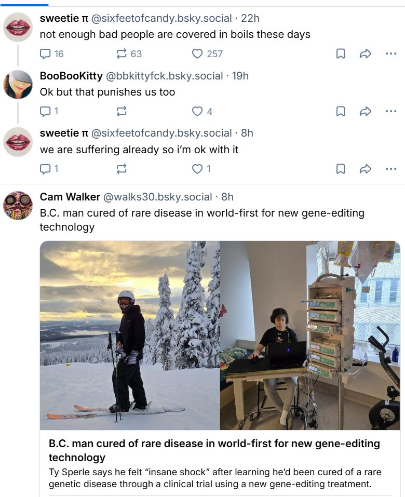Open more options on the 22h post
Image resolution: width=405 pixels, height=497 pixels.
click(x=391, y=53)
